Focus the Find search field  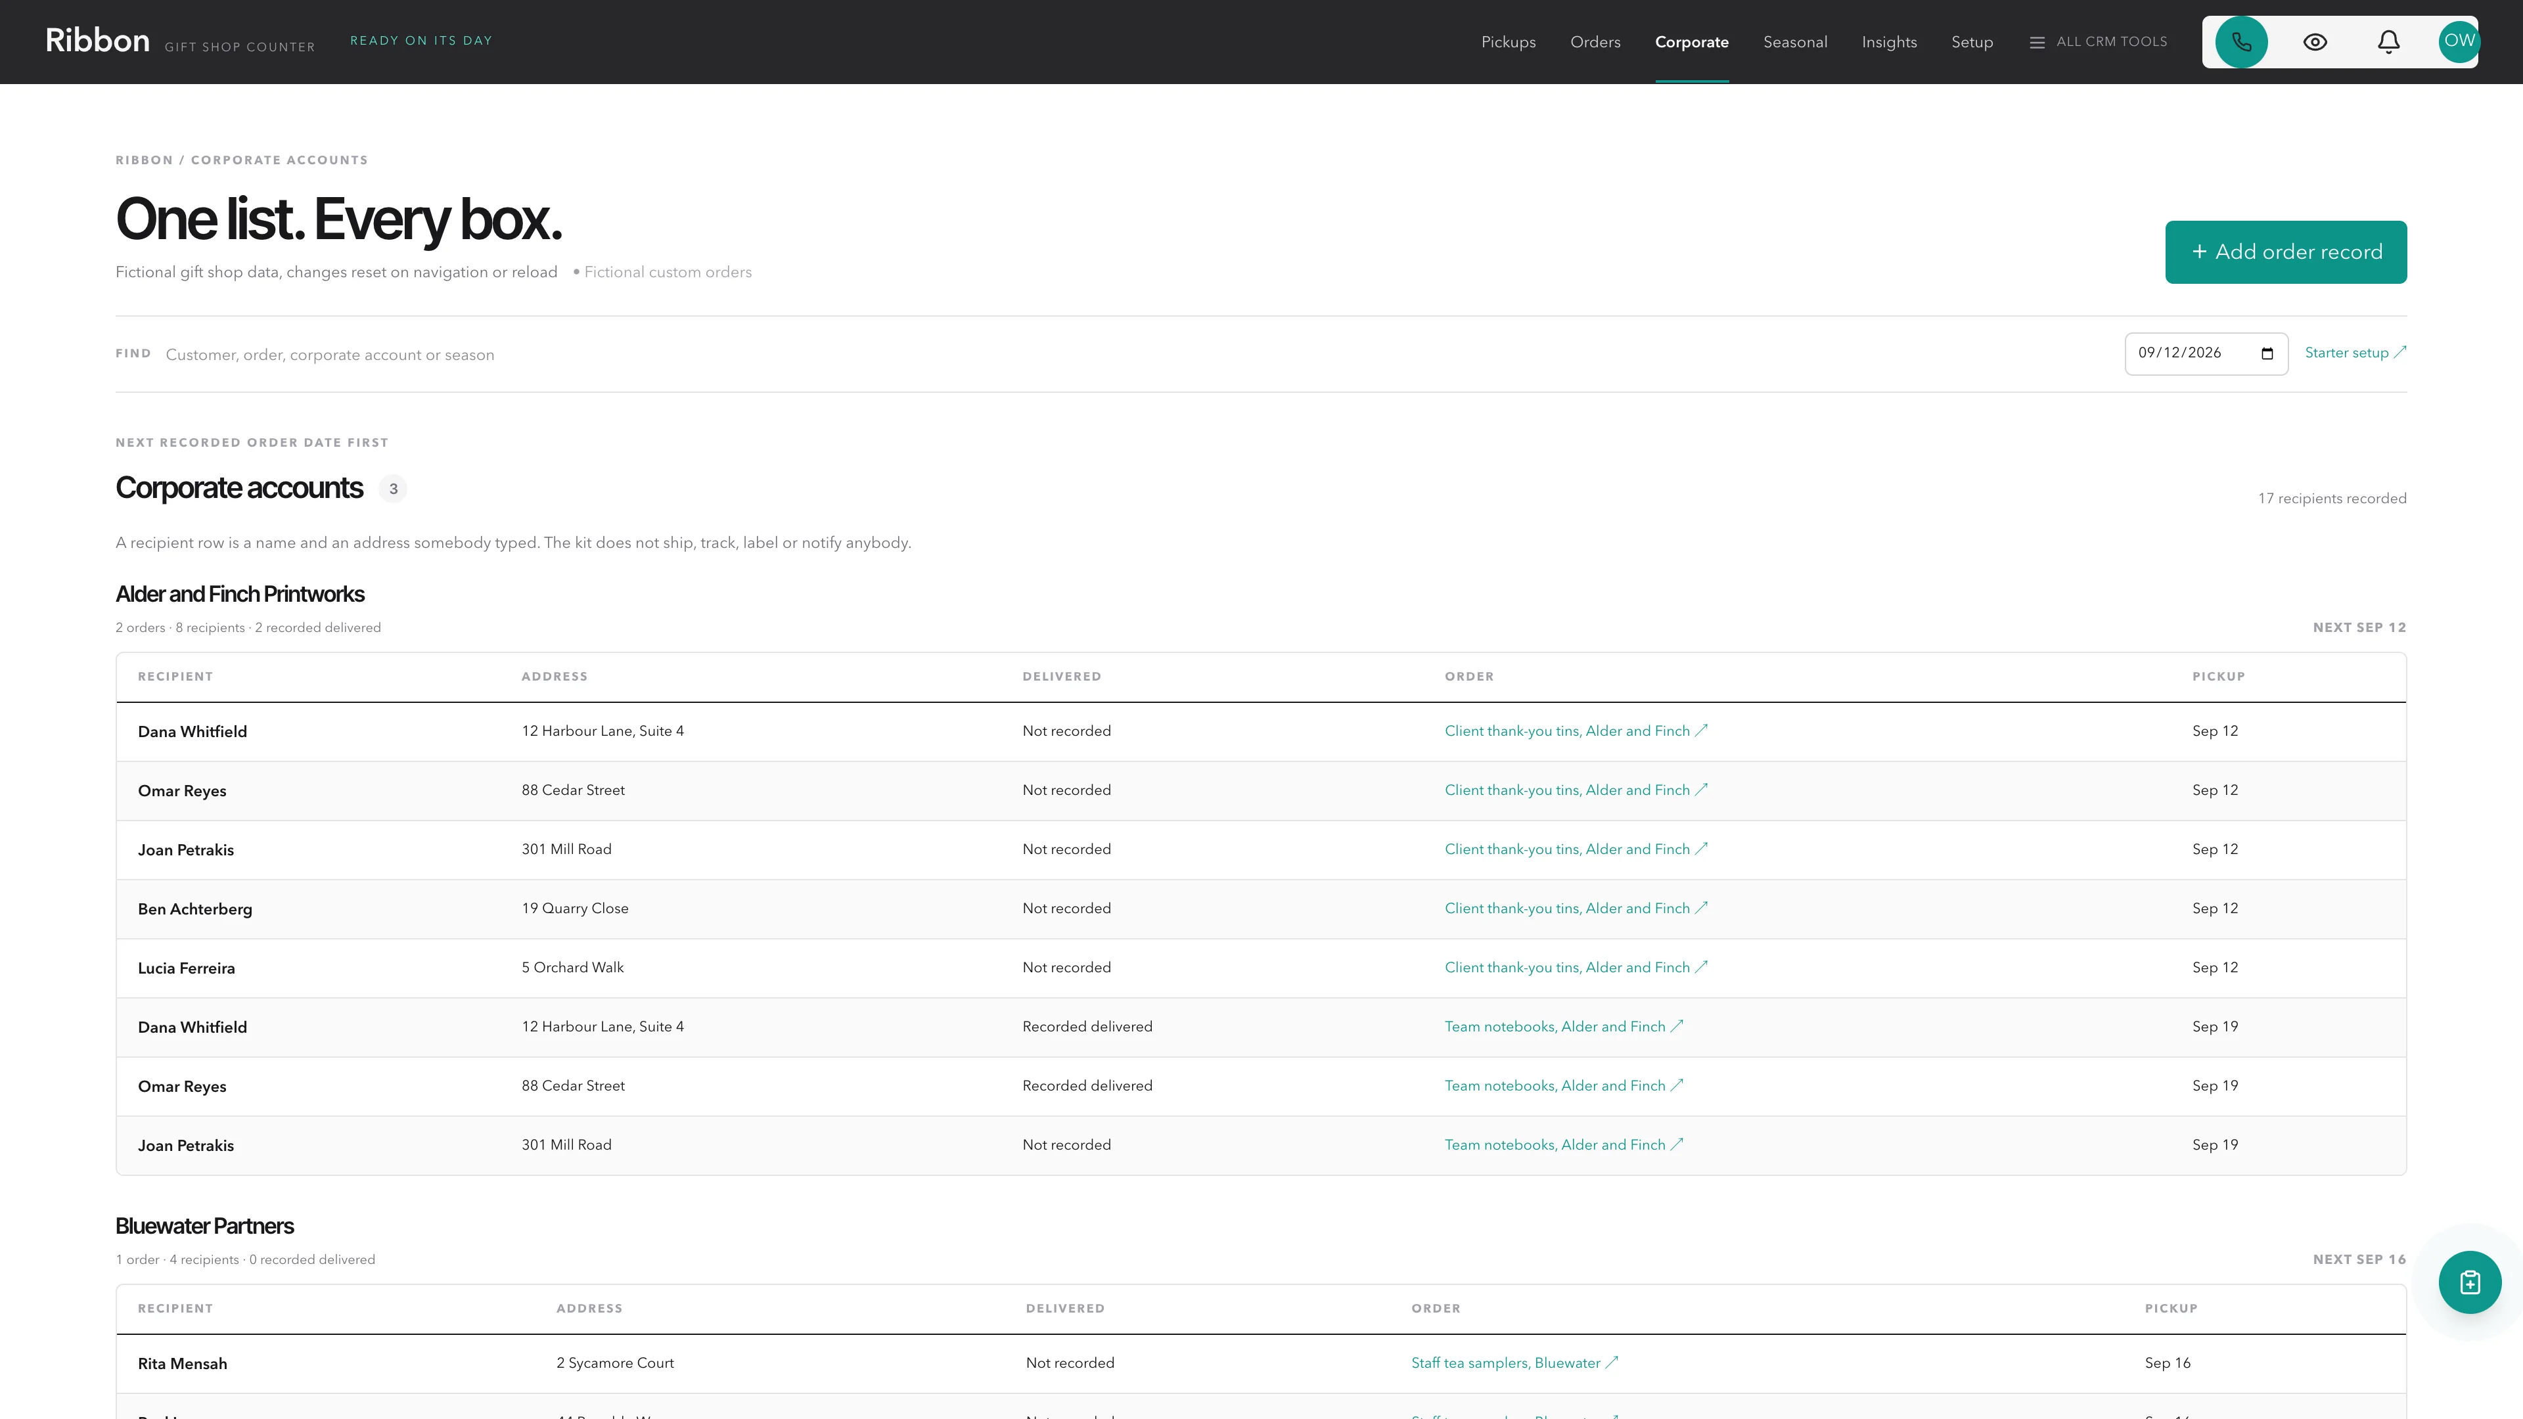click(x=1136, y=355)
